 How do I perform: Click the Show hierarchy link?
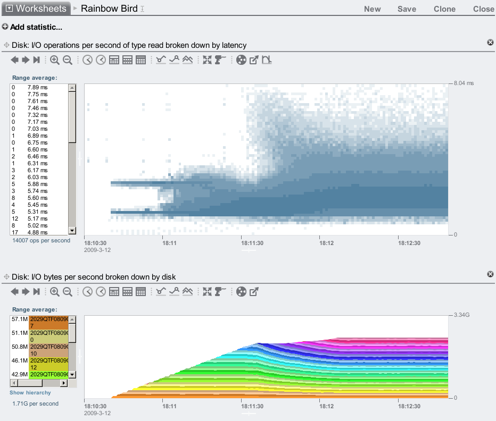30,393
